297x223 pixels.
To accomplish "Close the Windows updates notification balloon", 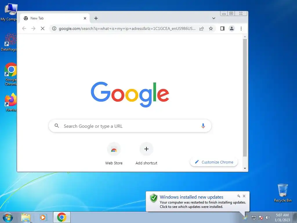I will pyautogui.click(x=244, y=196).
